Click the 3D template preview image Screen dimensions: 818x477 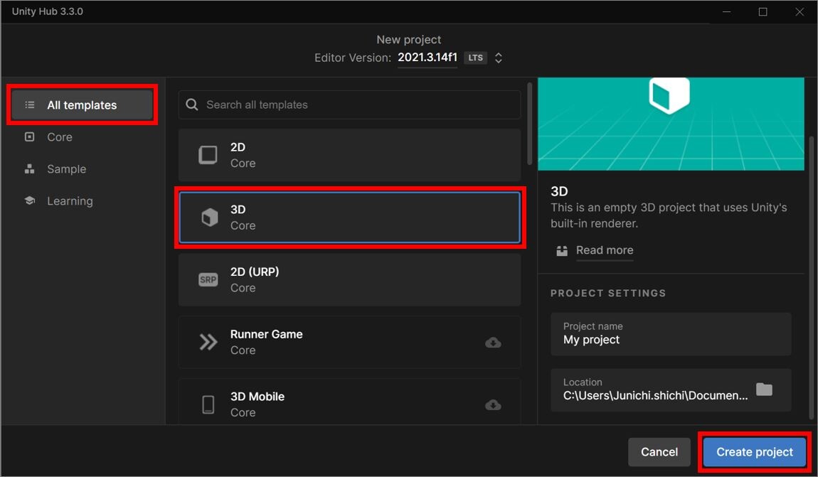coord(671,124)
